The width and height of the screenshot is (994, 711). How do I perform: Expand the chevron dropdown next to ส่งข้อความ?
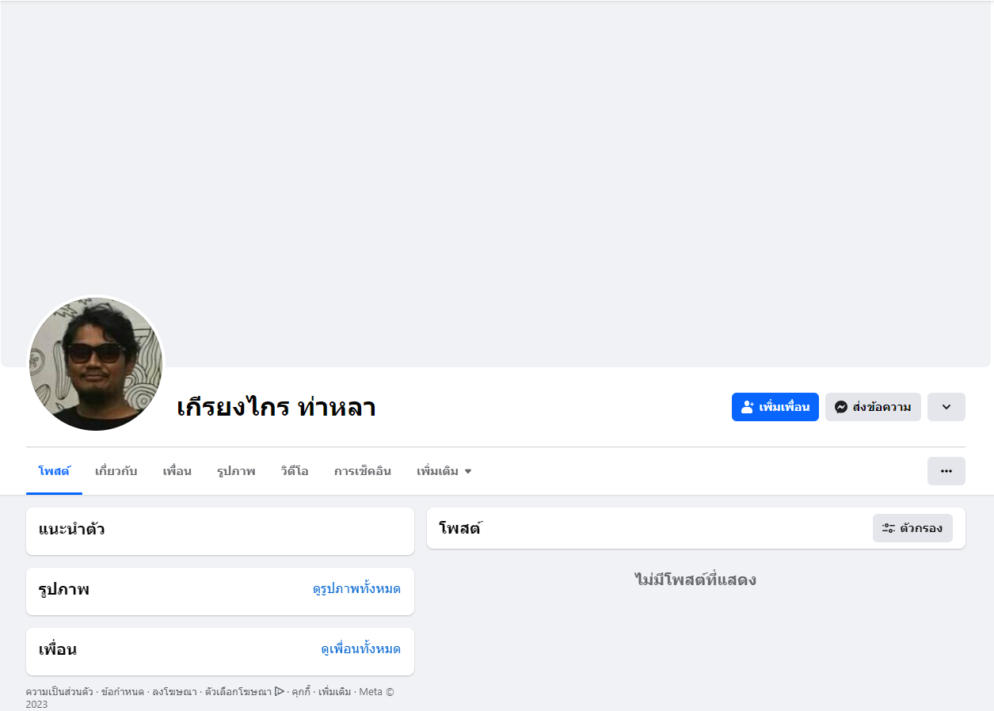(x=946, y=407)
